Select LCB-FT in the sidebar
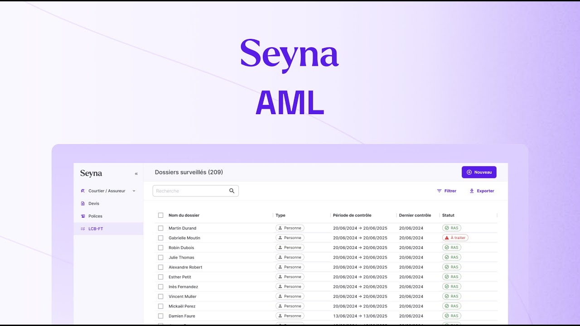The width and height of the screenshot is (580, 326). point(108,229)
